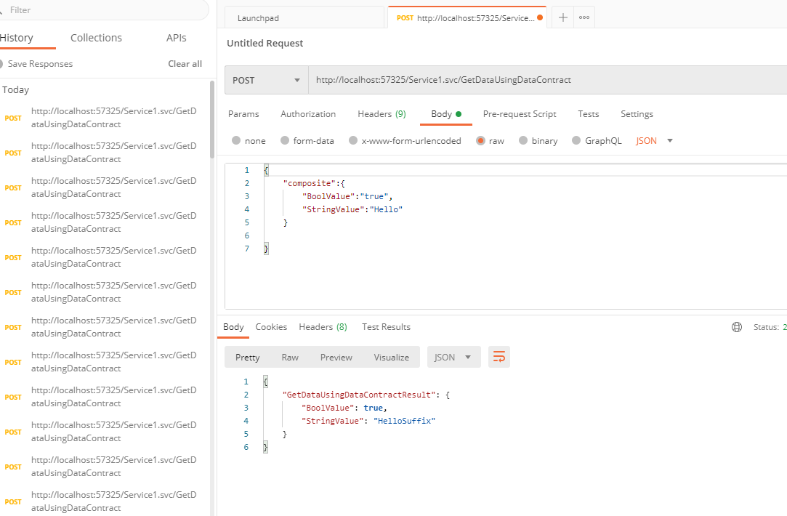Select the raw body type
This screenshot has width=787, height=516.
pos(480,140)
